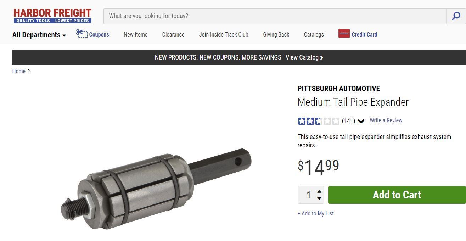
Task: Open the Giving Back page
Action: tap(276, 35)
